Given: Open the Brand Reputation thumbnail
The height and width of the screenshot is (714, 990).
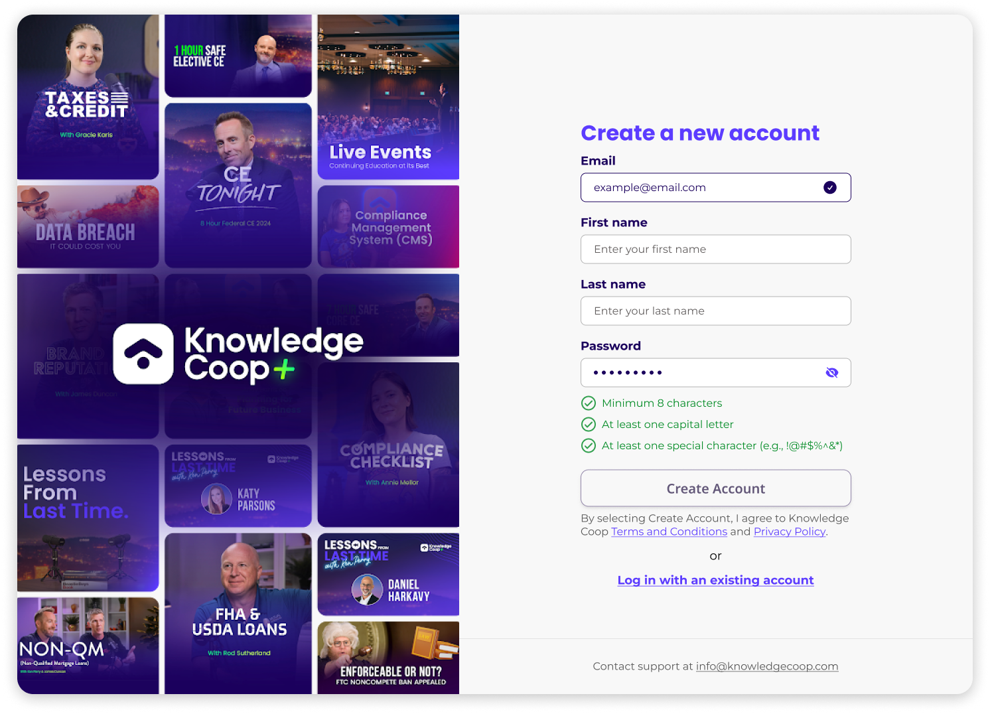Looking at the screenshot, I should tap(88, 356).
